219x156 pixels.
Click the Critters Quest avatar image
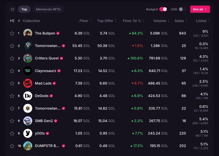pos(28,58)
